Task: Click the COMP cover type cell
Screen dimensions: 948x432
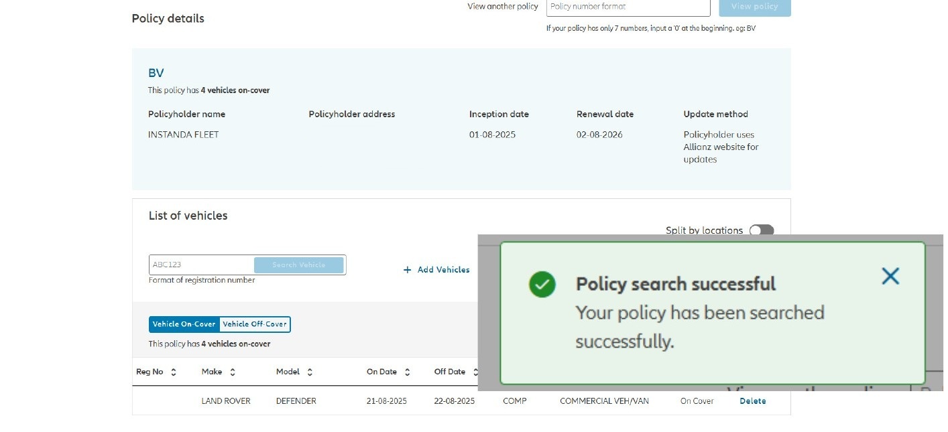Action: (x=515, y=401)
